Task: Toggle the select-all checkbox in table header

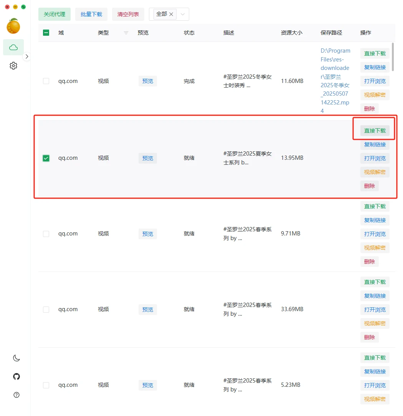Action: click(46, 33)
